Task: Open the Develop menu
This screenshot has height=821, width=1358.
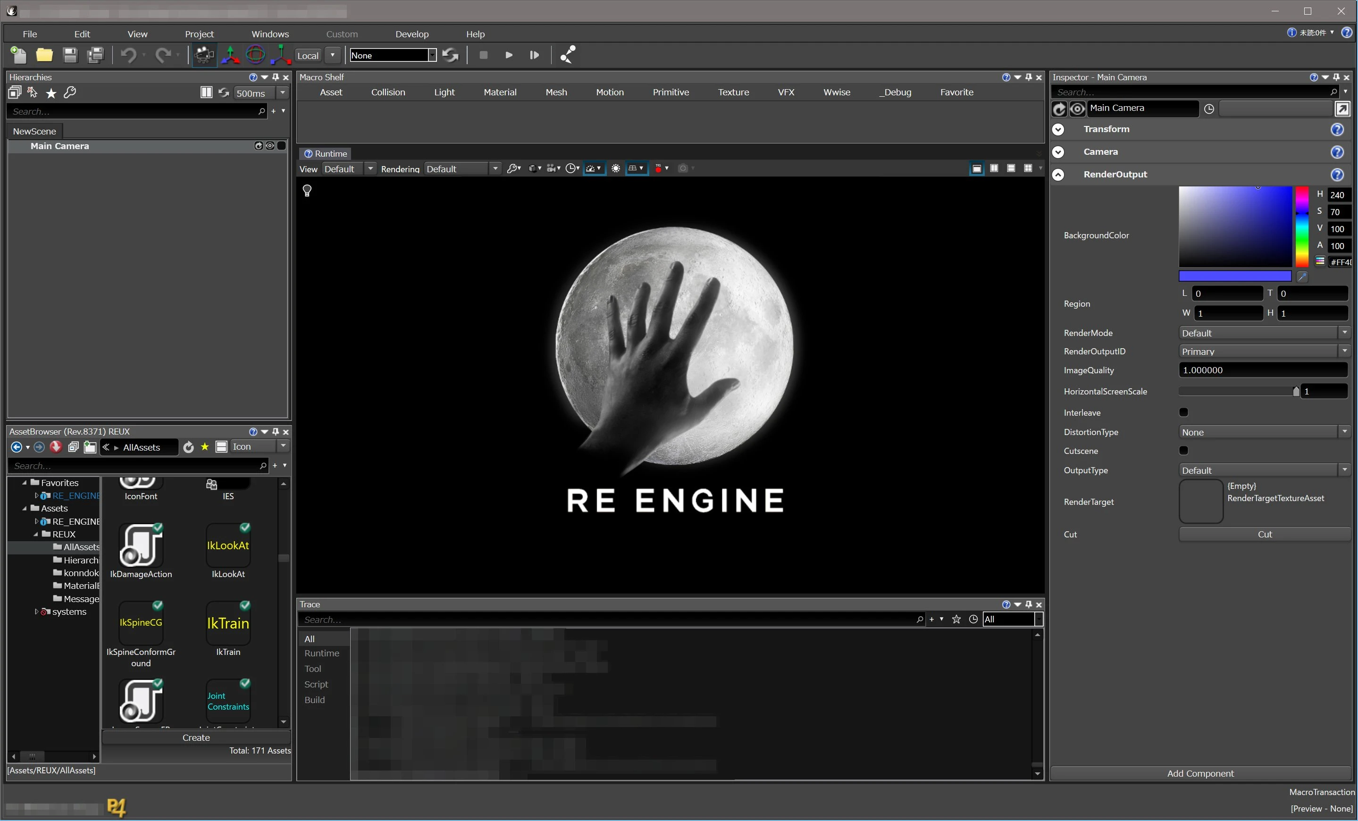Action: point(412,34)
